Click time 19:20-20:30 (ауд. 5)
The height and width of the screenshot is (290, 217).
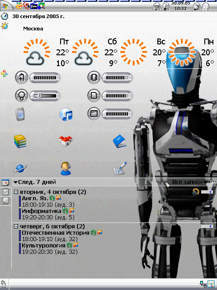[48, 217]
